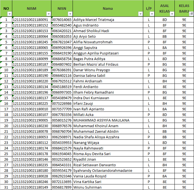Select the name cell Fahmi Ardiansah
The height and width of the screenshot is (190, 194).
(108, 81)
